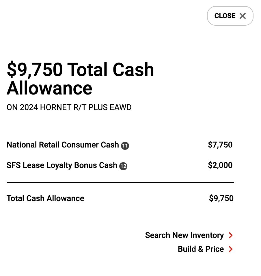Click the black divider line above total
Viewport: 261px width, 276px height.
click(x=120, y=182)
